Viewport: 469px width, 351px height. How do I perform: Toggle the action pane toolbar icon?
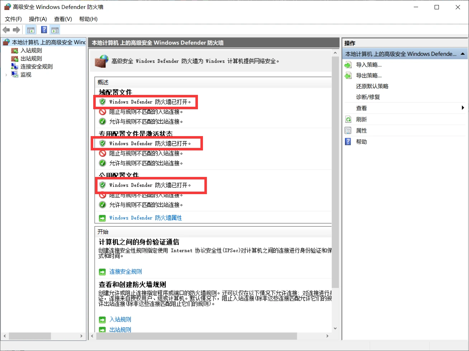tap(55, 30)
